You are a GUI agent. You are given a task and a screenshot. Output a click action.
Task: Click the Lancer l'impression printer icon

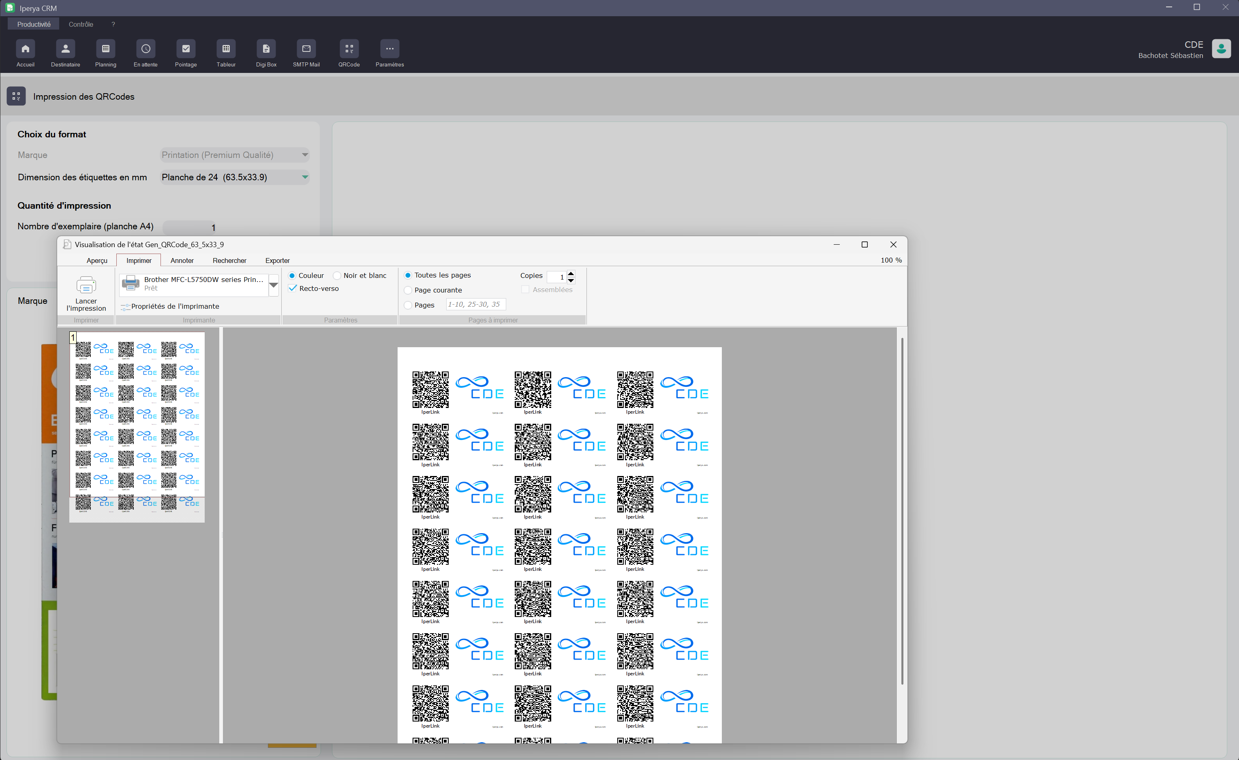point(86,285)
